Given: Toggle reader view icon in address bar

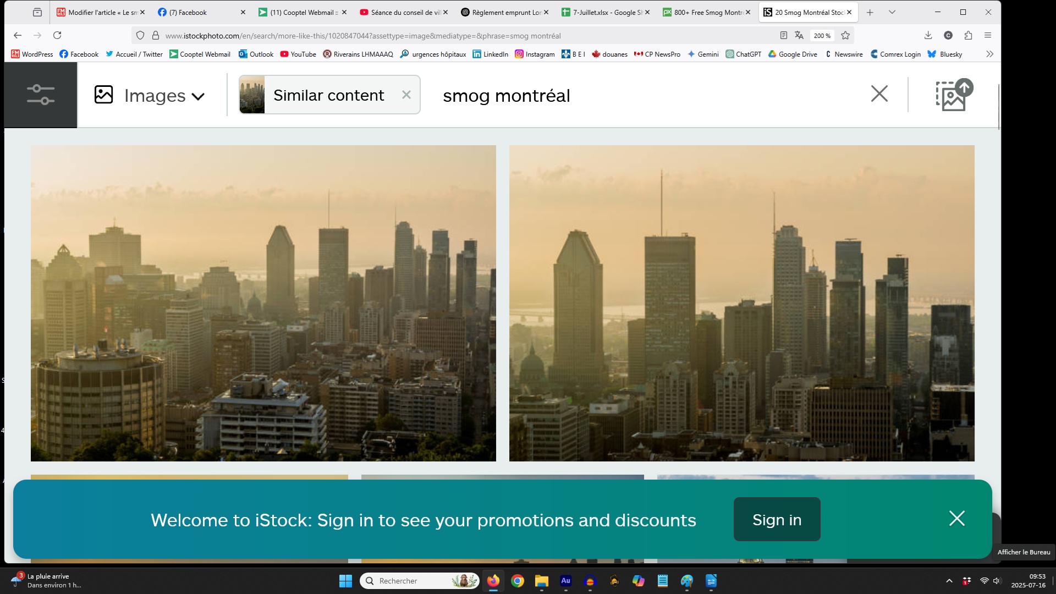Looking at the screenshot, I should point(783,36).
